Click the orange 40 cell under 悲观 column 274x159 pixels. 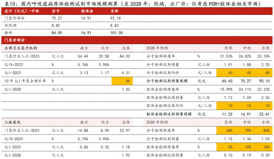(227, 73)
